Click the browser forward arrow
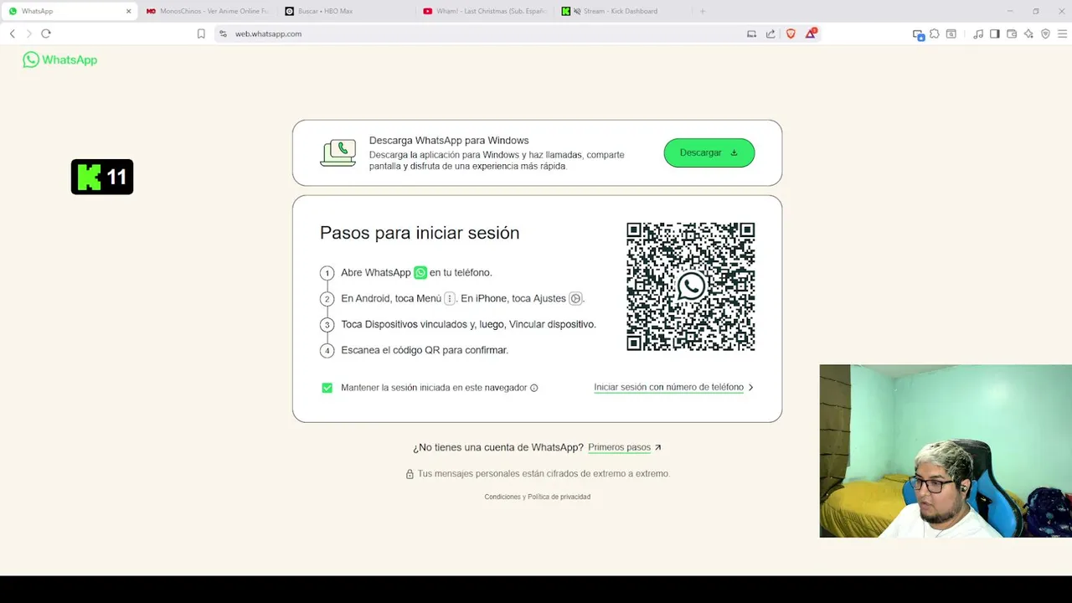This screenshot has height=603, width=1072. coord(28,33)
